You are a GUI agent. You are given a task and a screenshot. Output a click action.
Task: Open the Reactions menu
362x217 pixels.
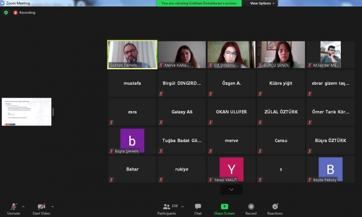click(275, 207)
